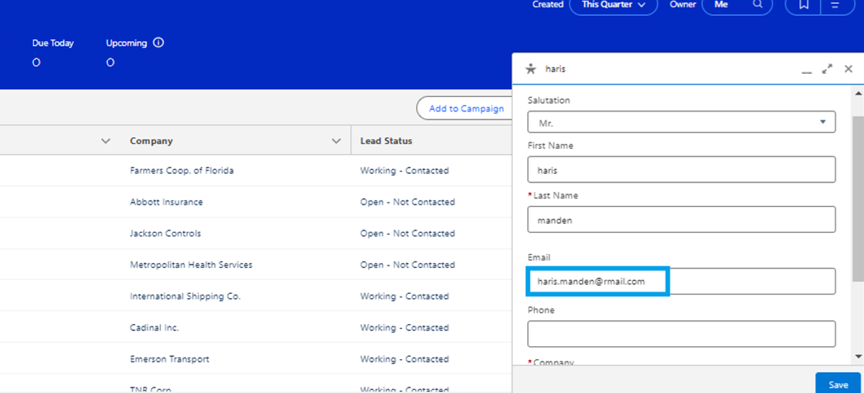Open the Salutation dropdown showing Mr.

tap(681, 122)
